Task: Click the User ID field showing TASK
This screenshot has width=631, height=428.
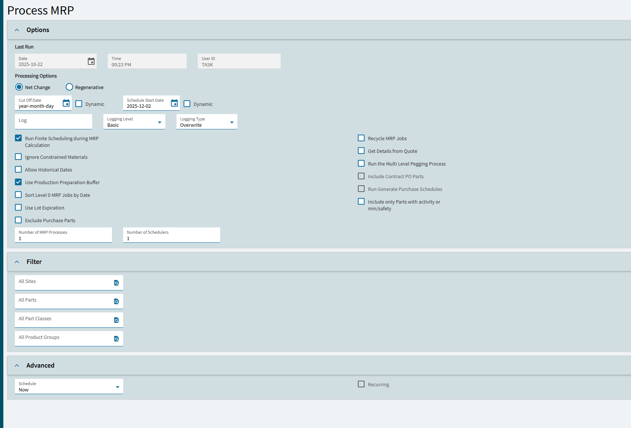Action: [x=239, y=61]
